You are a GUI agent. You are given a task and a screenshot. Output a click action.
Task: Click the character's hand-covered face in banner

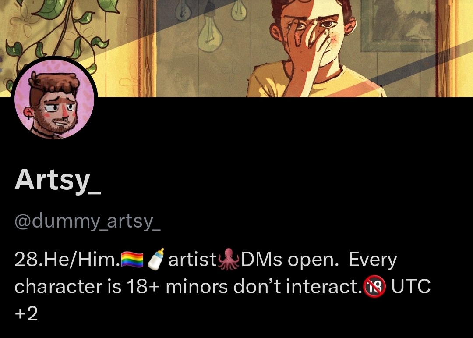click(x=312, y=33)
